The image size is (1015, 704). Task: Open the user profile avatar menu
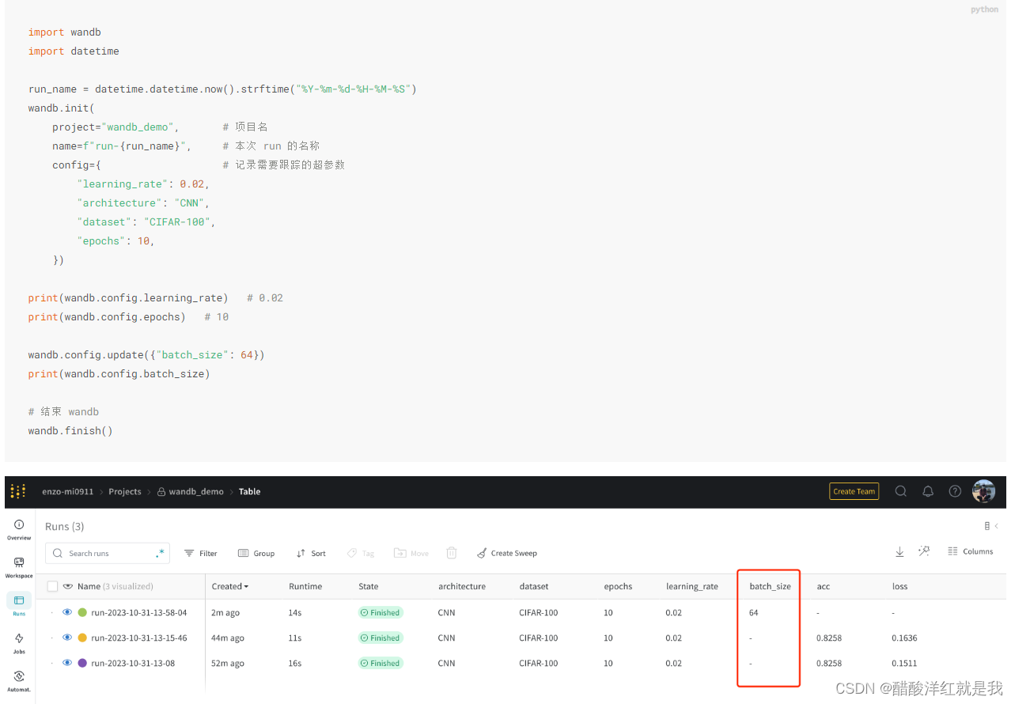click(x=983, y=491)
